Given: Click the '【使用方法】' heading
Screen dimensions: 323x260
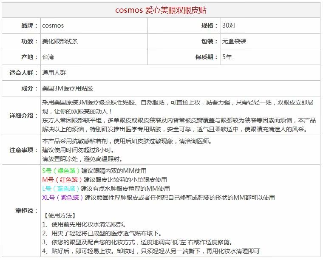Looking at the screenshot, I should click(x=59, y=215).
